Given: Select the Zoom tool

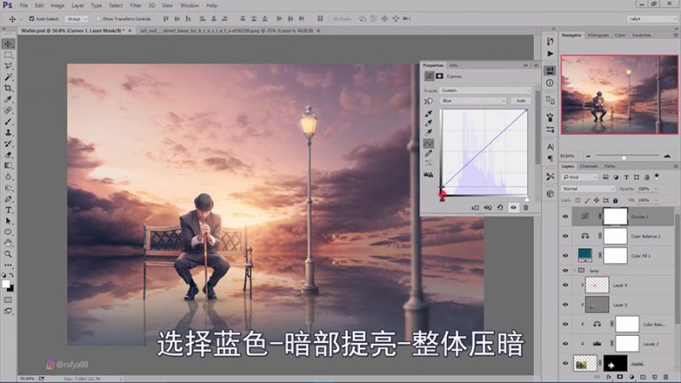Looking at the screenshot, I should (8, 254).
